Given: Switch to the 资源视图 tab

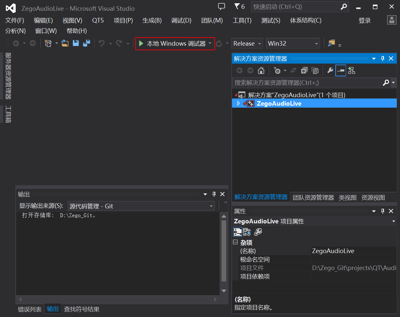Looking at the screenshot, I should tap(373, 197).
